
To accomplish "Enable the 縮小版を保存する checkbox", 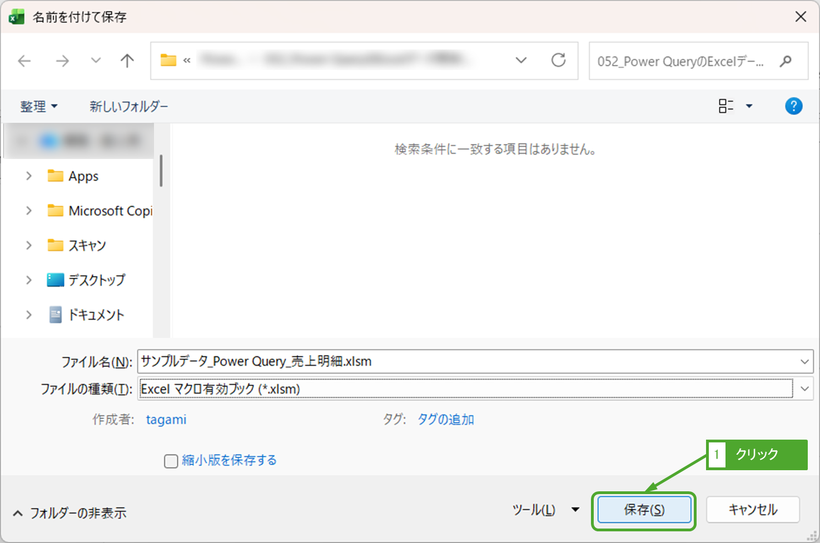I will (x=171, y=461).
